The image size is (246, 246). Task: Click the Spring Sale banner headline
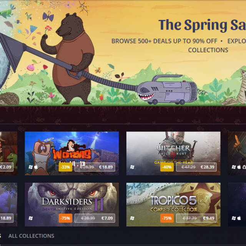click(x=202, y=25)
